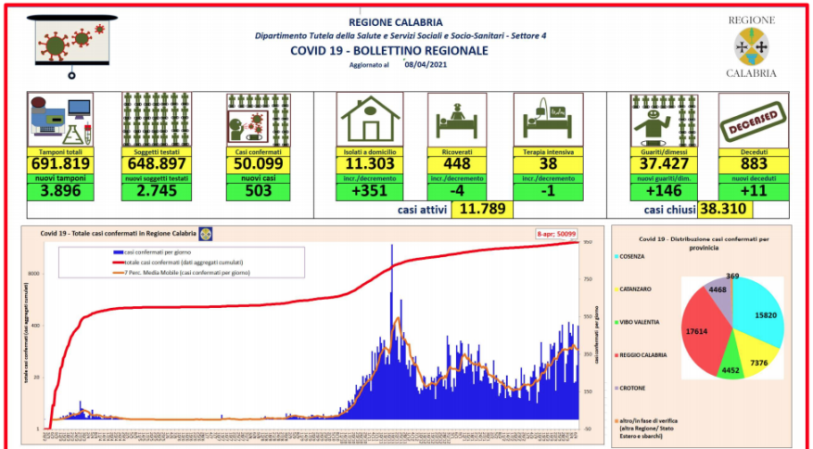Select the Terapia intensiva icon
The image size is (813, 449).
click(x=549, y=120)
